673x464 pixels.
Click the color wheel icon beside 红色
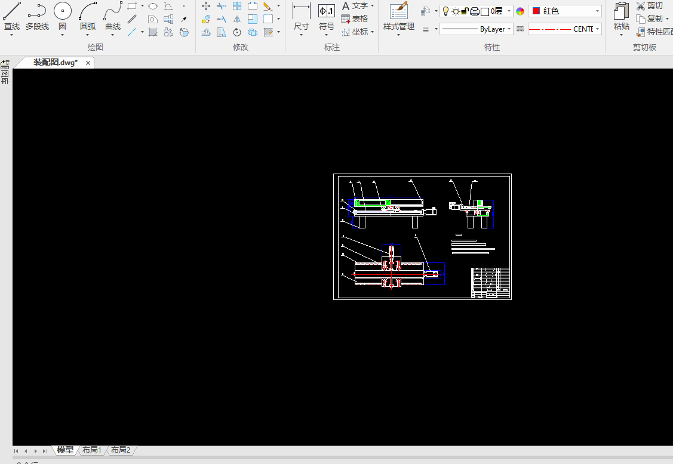click(x=520, y=11)
